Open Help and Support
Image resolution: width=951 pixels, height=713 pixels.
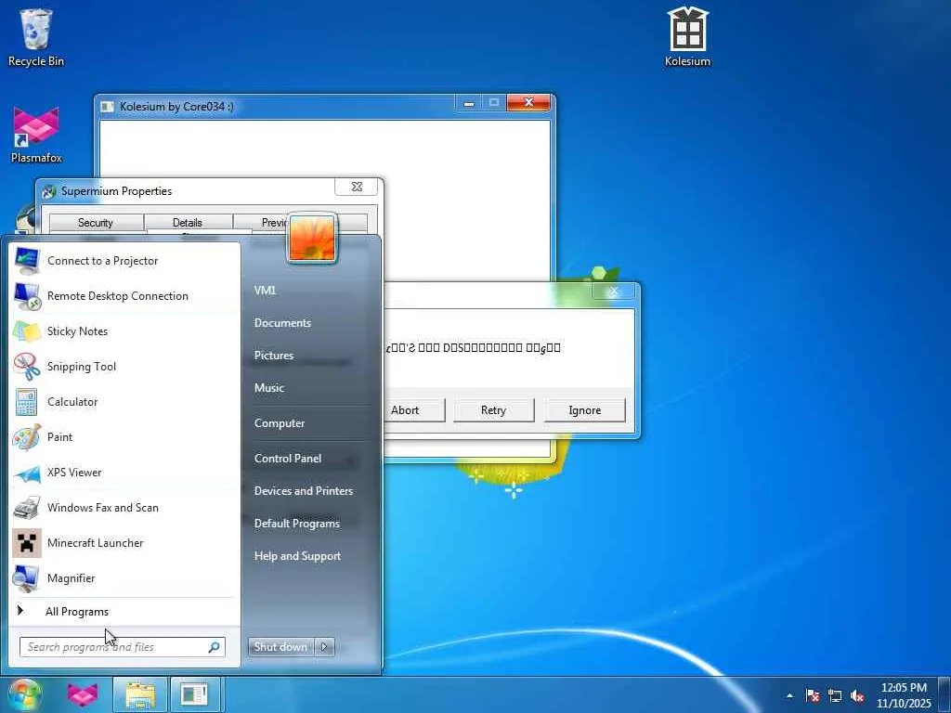tap(297, 556)
